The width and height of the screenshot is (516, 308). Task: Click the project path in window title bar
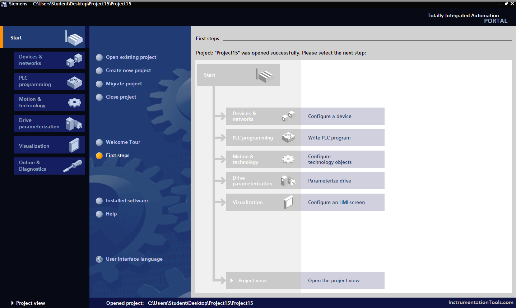(82, 4)
